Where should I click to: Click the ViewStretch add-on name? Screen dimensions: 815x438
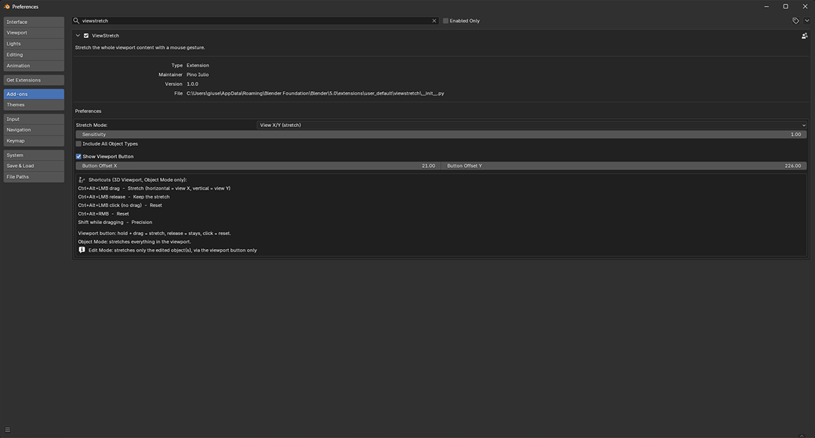click(105, 36)
